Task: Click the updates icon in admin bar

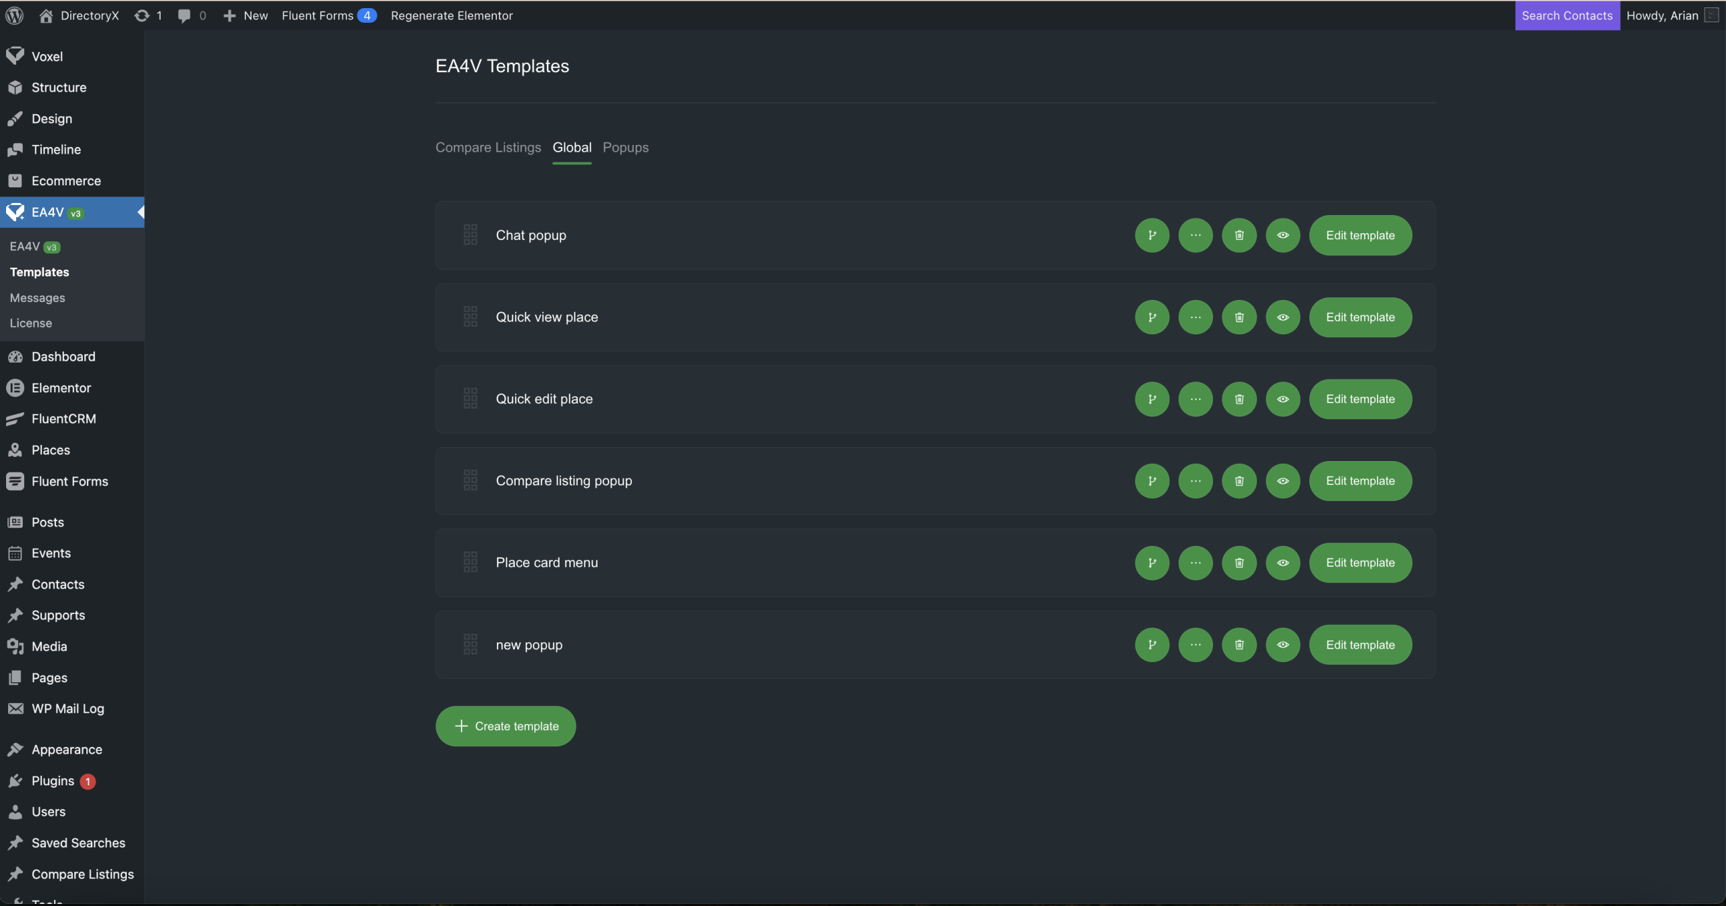Action: coord(142,16)
